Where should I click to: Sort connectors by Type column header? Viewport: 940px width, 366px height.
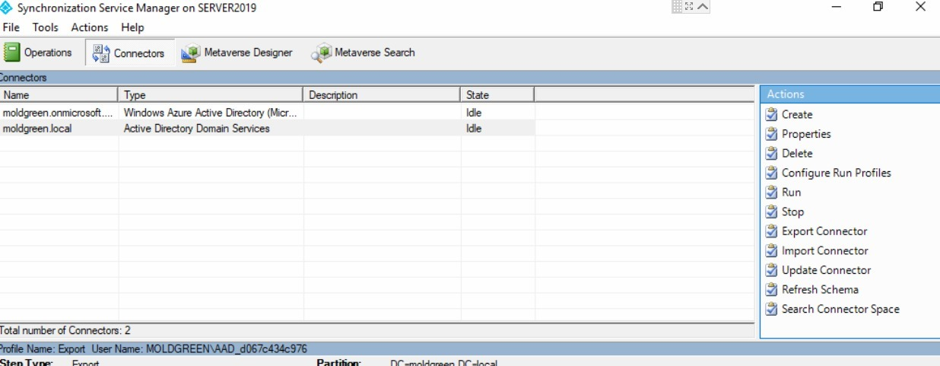[x=211, y=95]
